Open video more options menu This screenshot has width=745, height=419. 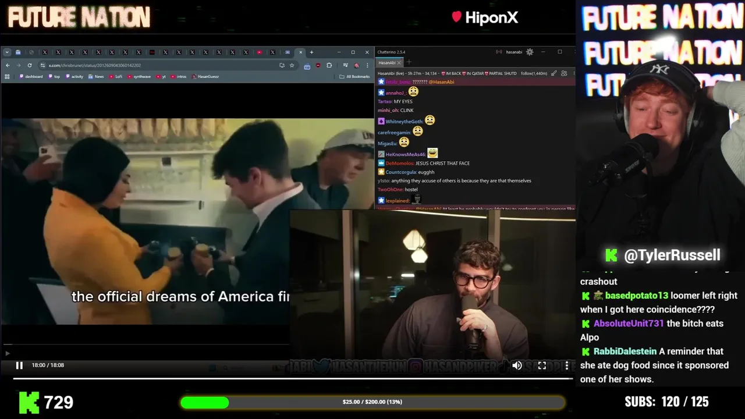click(x=567, y=365)
